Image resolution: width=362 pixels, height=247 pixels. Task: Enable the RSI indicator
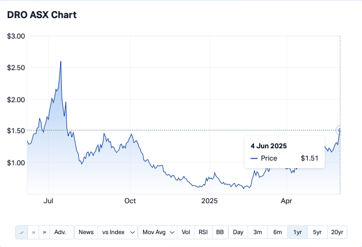pyautogui.click(x=203, y=232)
